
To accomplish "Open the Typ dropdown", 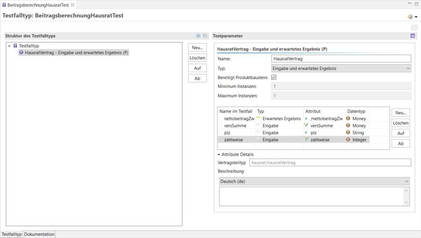I will pos(341,68).
